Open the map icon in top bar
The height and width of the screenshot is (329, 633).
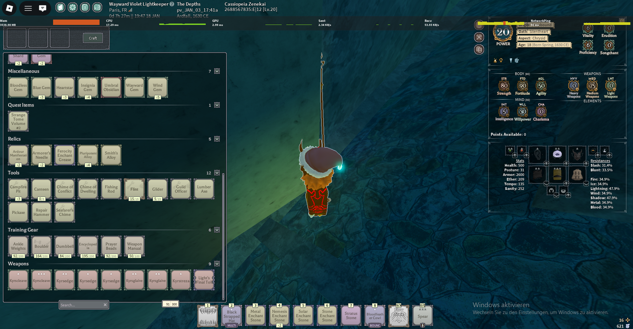pos(97,7)
